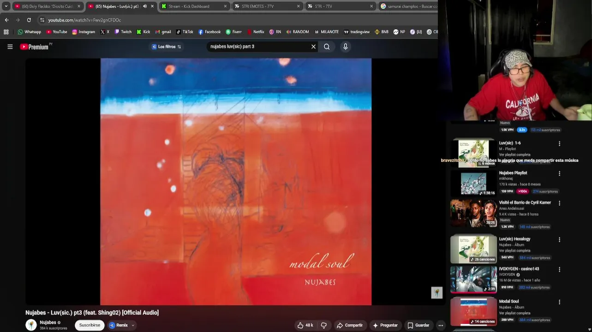Switch to samurai champloo Google tab
Viewport: 592px width, 332px height.
tap(408, 6)
